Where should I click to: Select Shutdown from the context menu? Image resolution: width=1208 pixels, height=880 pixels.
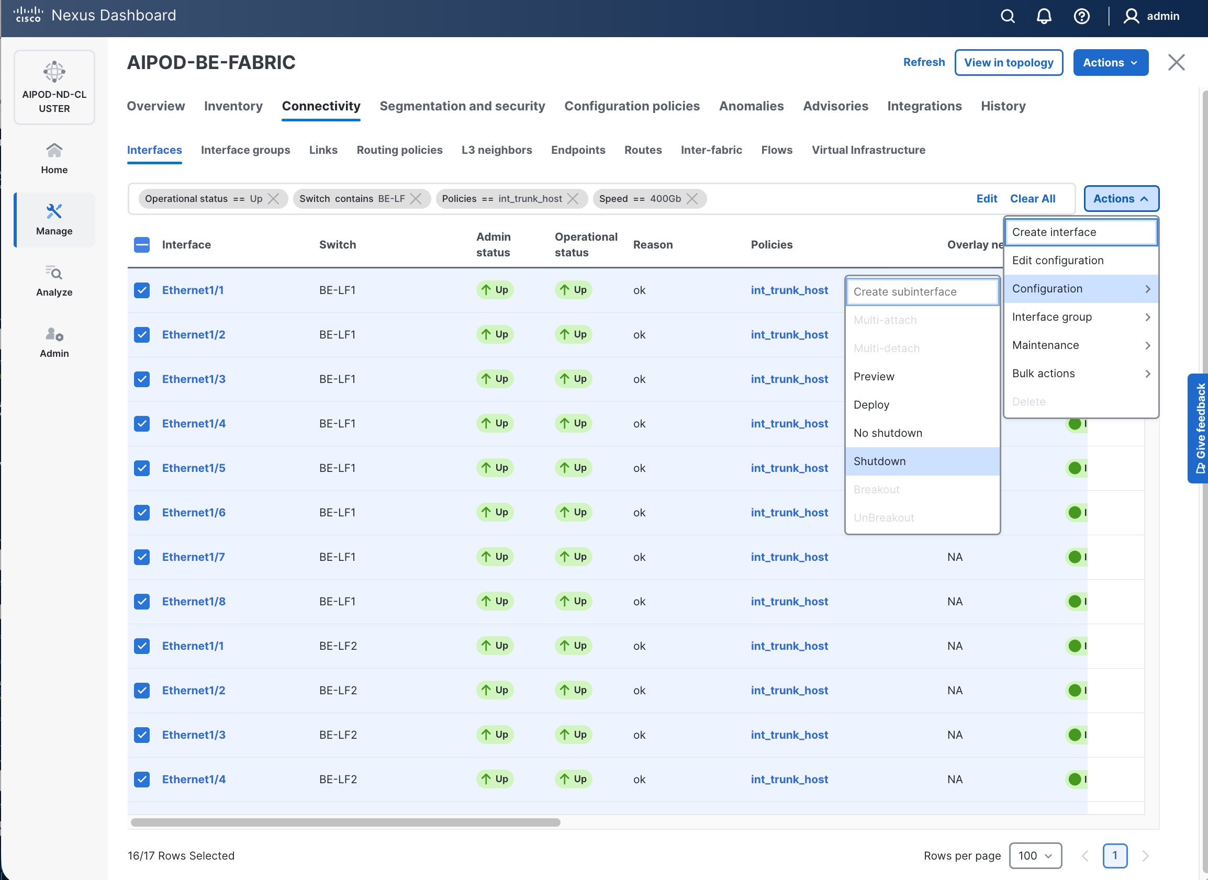[x=879, y=461]
